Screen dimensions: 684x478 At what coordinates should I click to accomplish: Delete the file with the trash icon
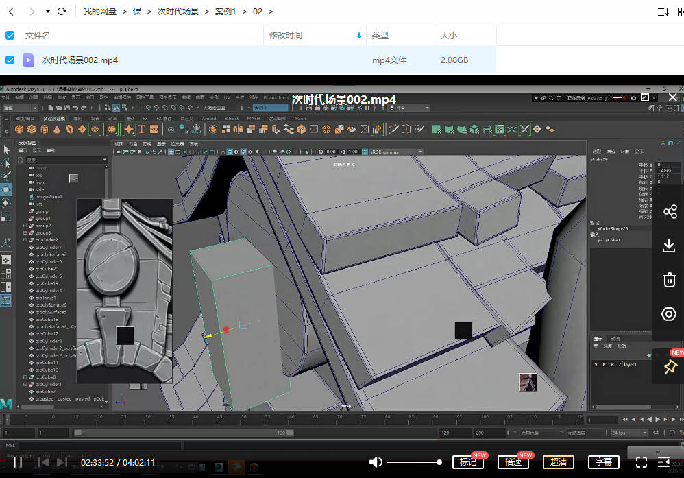[670, 280]
